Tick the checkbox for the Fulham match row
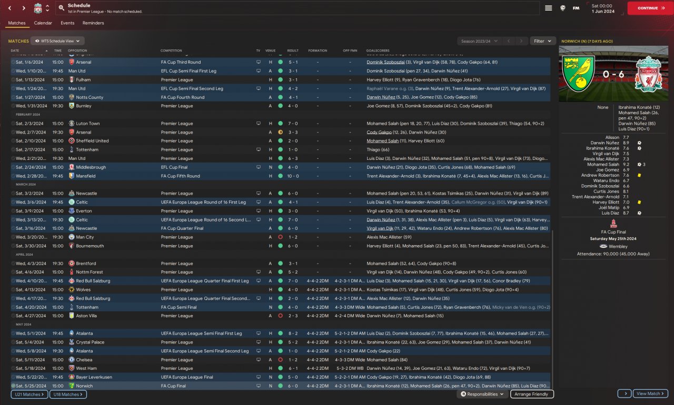This screenshot has height=405, width=674. coord(13,79)
